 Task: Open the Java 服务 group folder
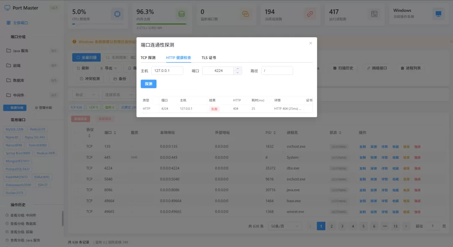coord(31,51)
